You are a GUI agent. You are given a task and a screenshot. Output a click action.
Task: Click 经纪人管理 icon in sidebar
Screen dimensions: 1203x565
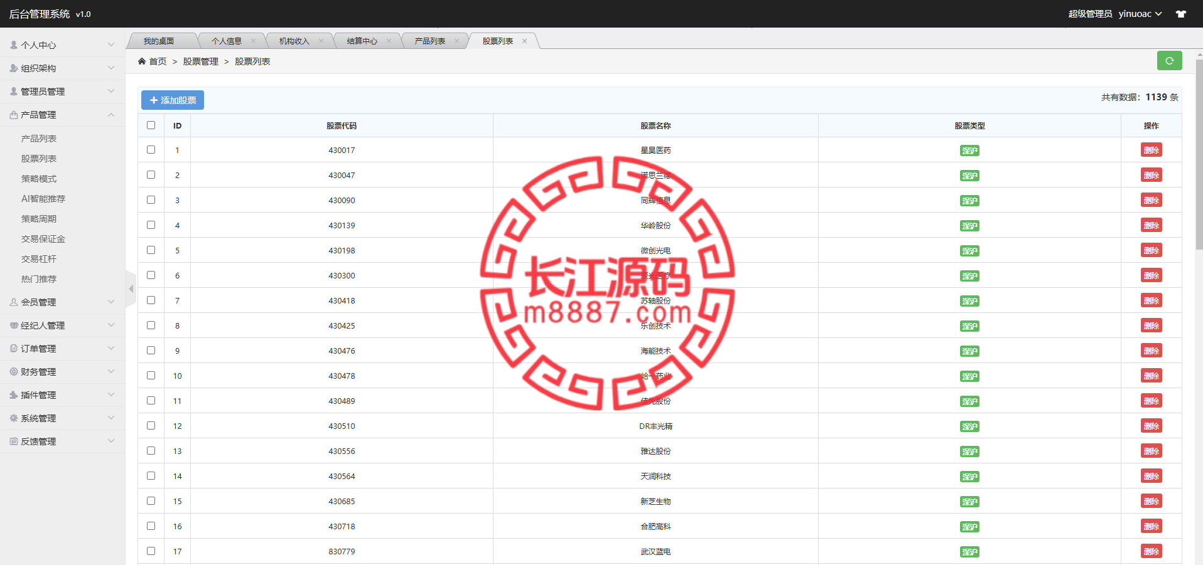coord(14,325)
